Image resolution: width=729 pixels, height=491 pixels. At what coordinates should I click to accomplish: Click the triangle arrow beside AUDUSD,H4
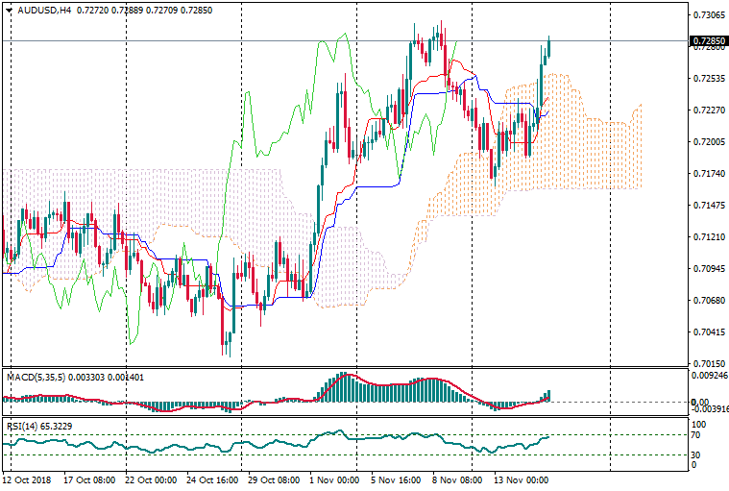10,12
